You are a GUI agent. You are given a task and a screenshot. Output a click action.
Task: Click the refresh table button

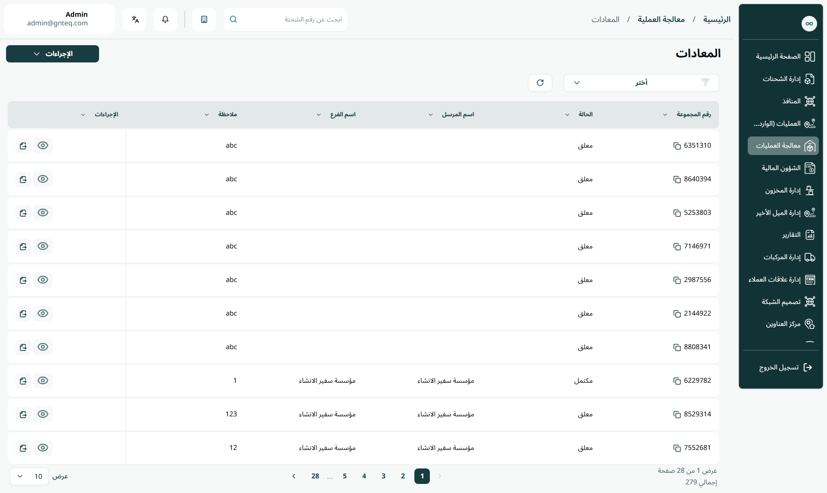pos(540,83)
